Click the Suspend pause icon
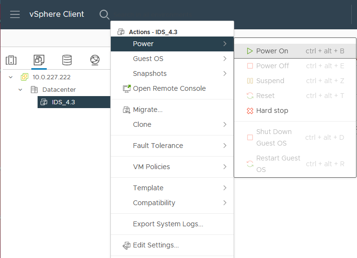The image size is (357, 258). tap(250, 81)
